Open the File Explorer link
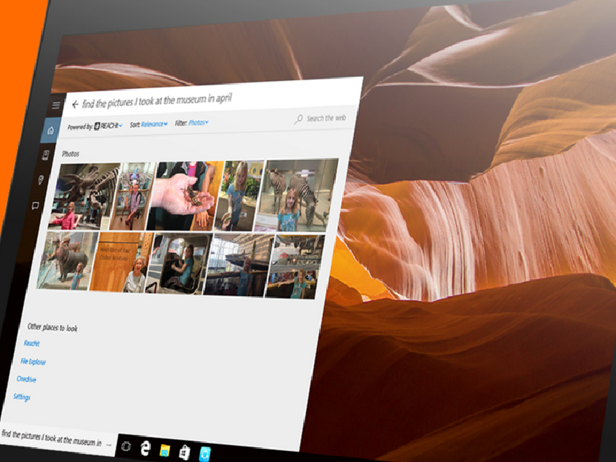 tap(33, 362)
